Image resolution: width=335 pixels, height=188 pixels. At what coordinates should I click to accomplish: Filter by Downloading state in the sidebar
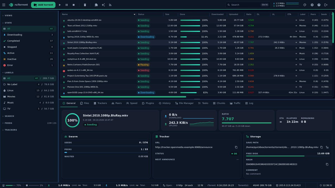click(29, 35)
